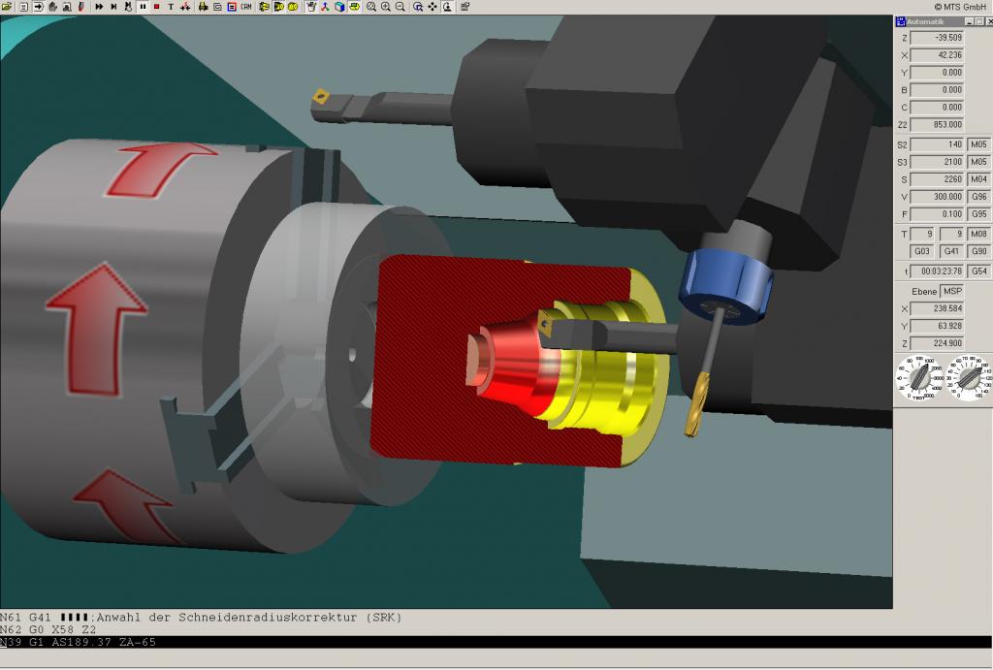Click the open file folder icon
Image resolution: width=993 pixels, height=670 pixels.
pyautogui.click(x=7, y=7)
